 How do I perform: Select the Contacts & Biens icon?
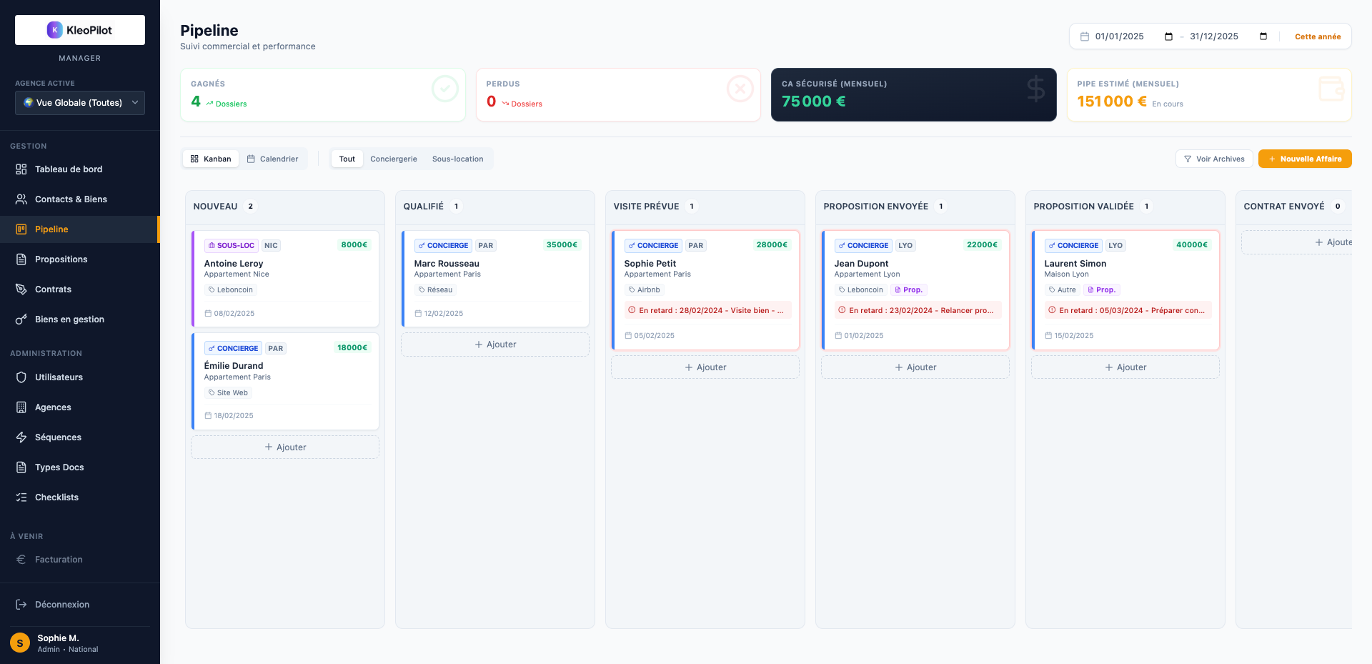click(x=20, y=199)
